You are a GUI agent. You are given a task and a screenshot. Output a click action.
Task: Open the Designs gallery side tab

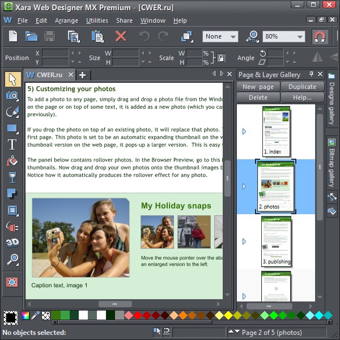coord(331,99)
